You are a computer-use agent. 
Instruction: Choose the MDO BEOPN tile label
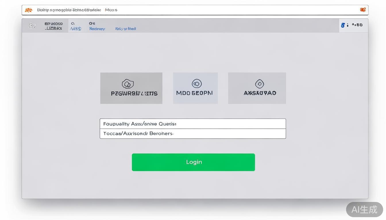click(194, 93)
